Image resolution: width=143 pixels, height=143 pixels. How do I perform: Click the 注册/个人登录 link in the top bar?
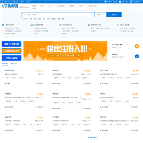click(x=112, y=2)
